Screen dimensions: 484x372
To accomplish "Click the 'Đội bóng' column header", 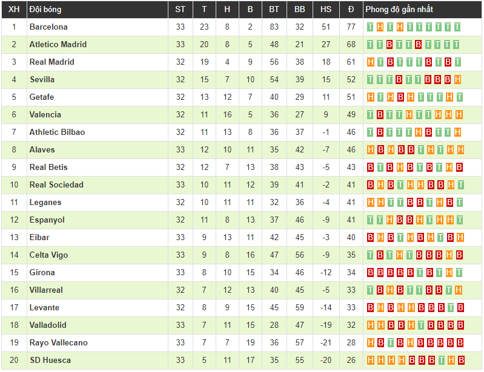I will pyautogui.click(x=45, y=10).
